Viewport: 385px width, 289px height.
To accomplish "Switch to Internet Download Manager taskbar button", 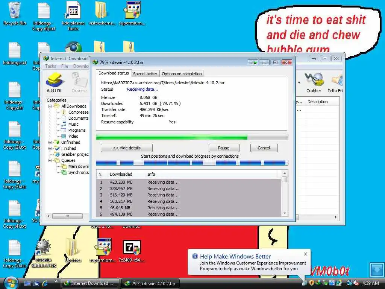I will pos(90,283).
